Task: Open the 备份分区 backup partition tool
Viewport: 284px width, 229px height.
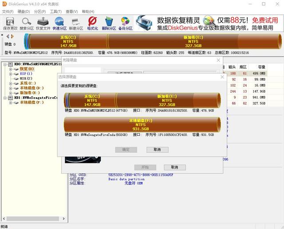Action: [125, 24]
